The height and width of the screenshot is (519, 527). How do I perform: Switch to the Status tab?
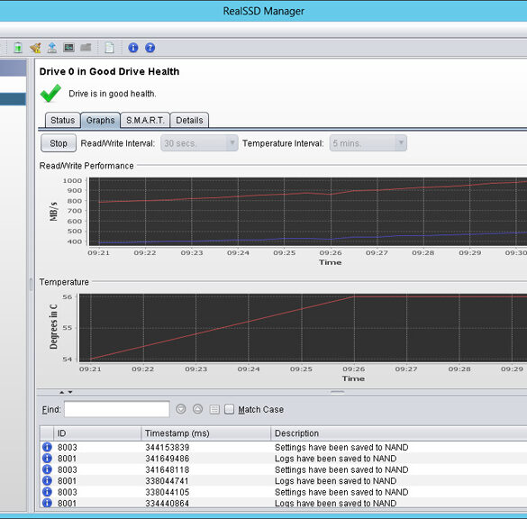(62, 121)
